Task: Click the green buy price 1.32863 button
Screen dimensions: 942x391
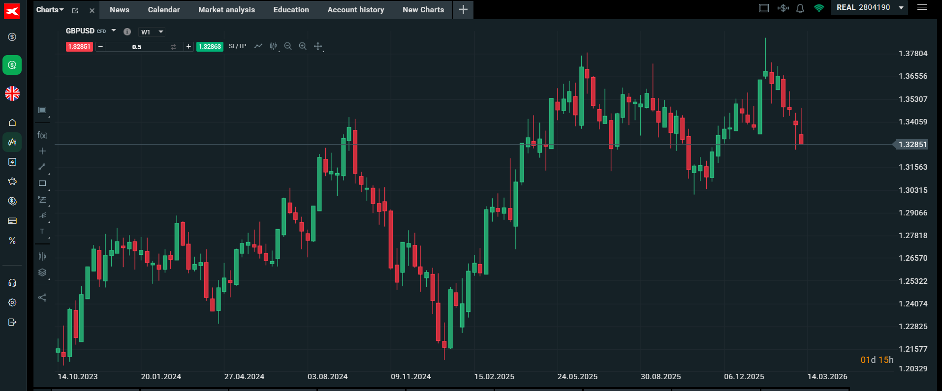Action: click(210, 47)
